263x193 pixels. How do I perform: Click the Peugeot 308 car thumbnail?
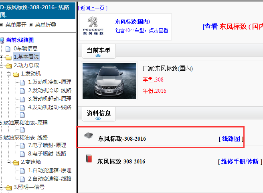109,81
